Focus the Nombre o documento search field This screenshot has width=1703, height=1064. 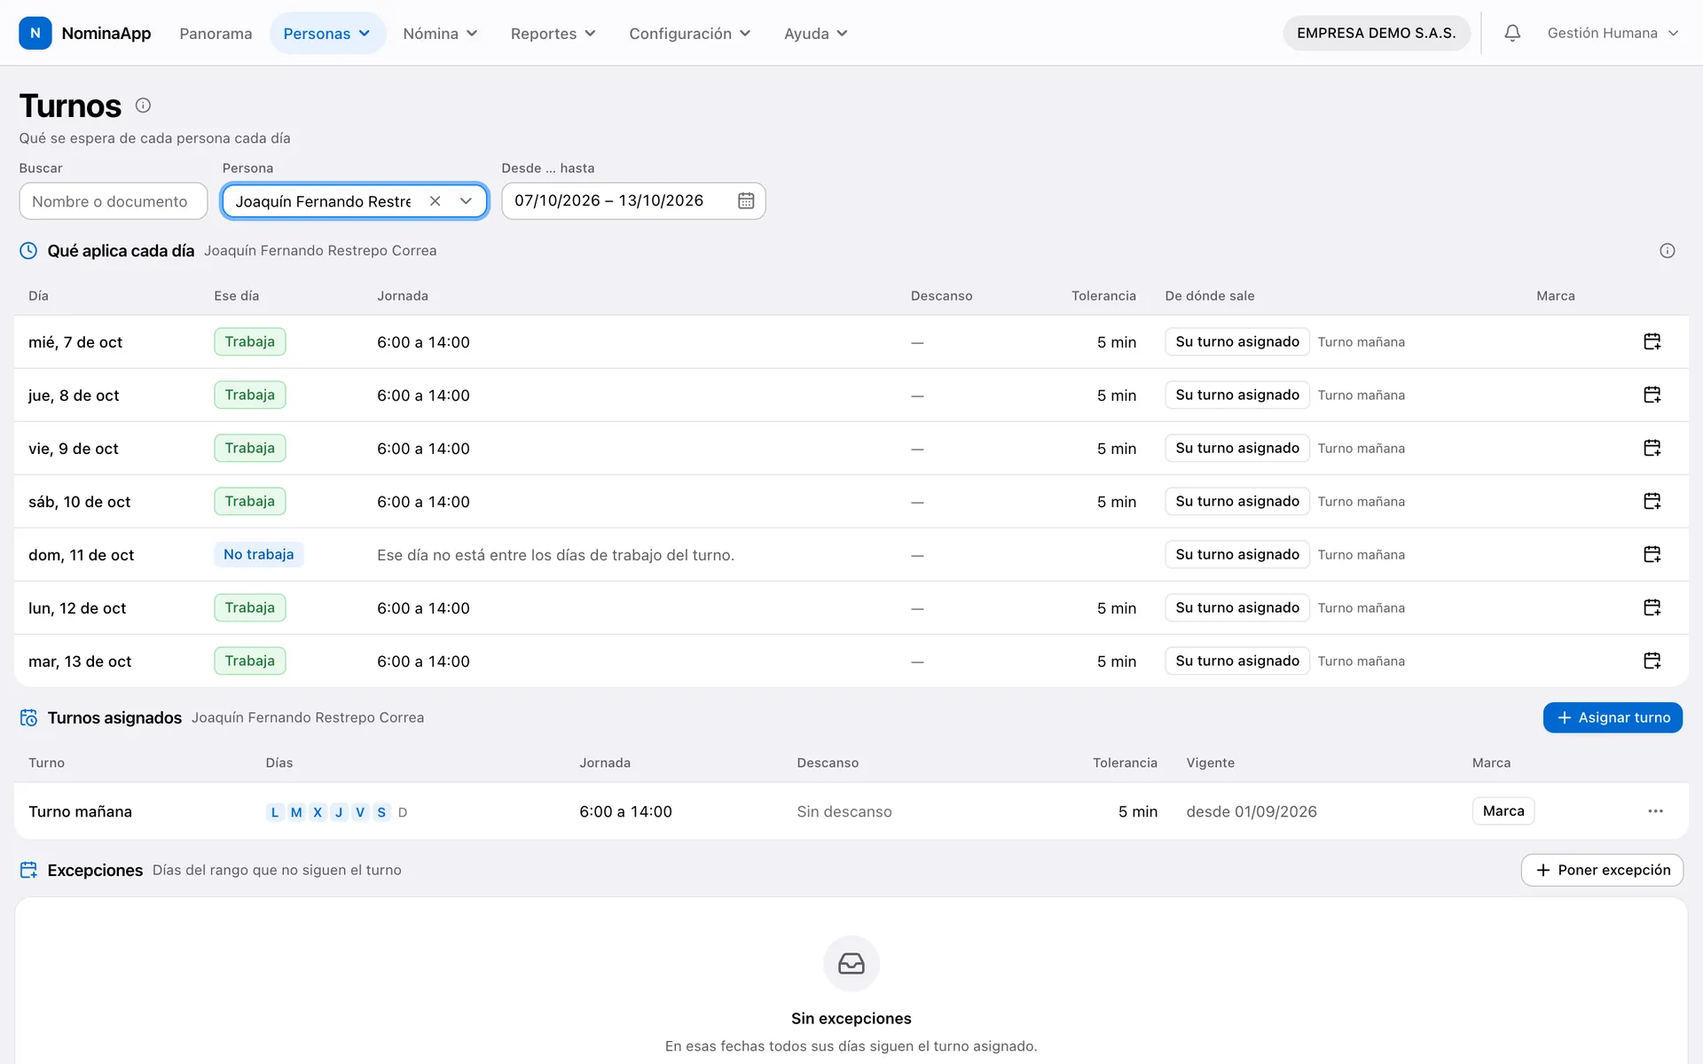pyautogui.click(x=114, y=201)
